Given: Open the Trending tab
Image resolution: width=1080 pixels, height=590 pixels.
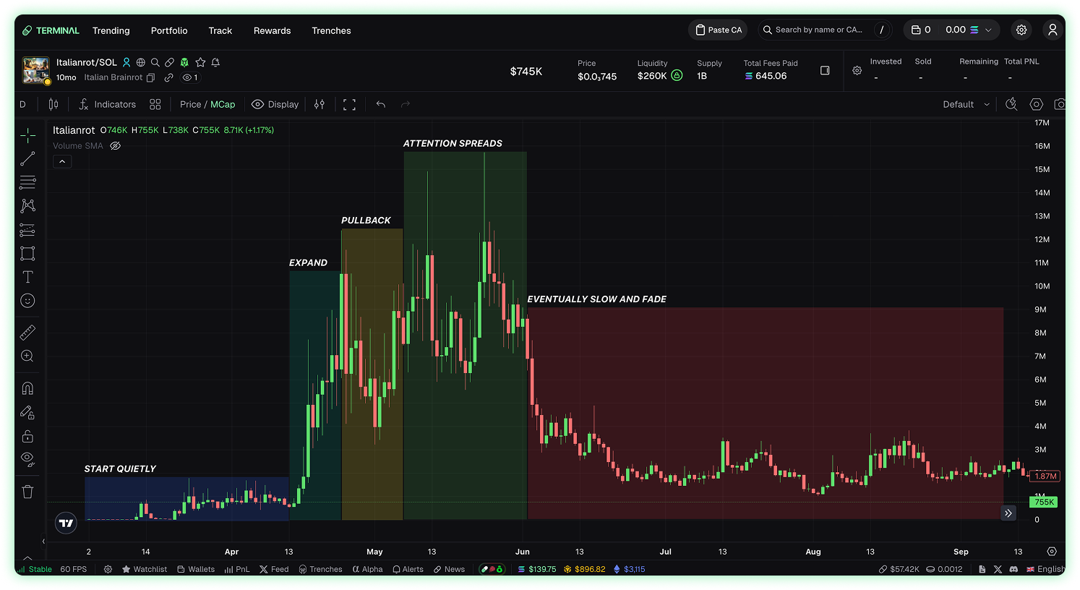Looking at the screenshot, I should tap(111, 30).
